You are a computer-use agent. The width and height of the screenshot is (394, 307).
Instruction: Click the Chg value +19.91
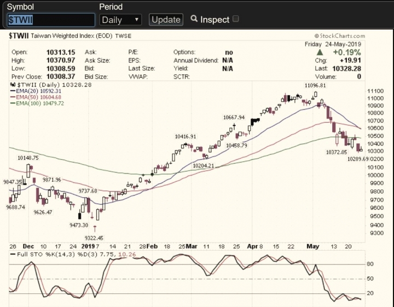[x=350, y=60]
